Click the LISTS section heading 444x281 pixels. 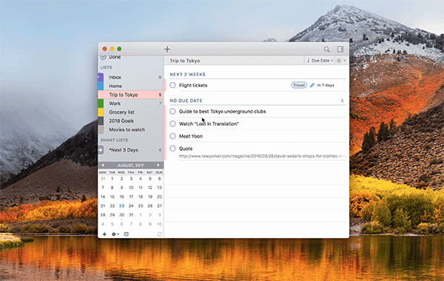coord(106,67)
